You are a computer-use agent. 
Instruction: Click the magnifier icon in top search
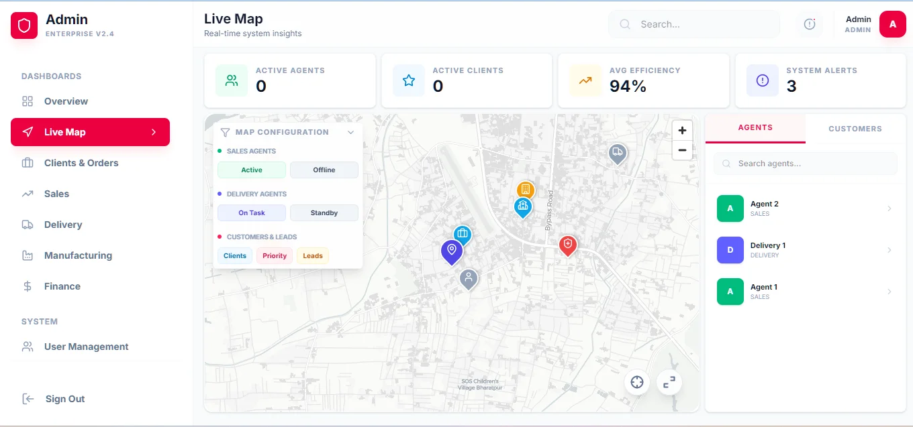[625, 24]
